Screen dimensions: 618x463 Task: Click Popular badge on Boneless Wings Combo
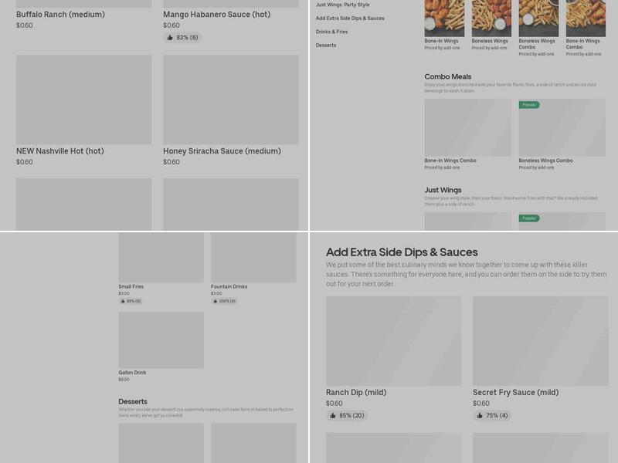click(x=529, y=105)
